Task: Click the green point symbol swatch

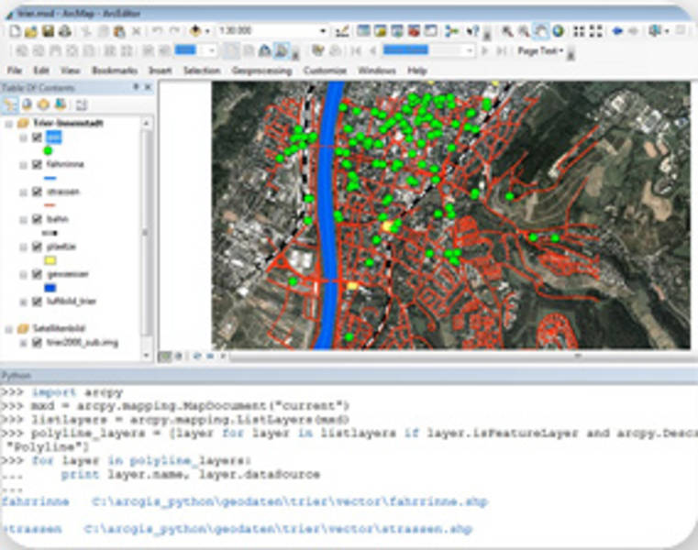Action: pyautogui.click(x=48, y=151)
